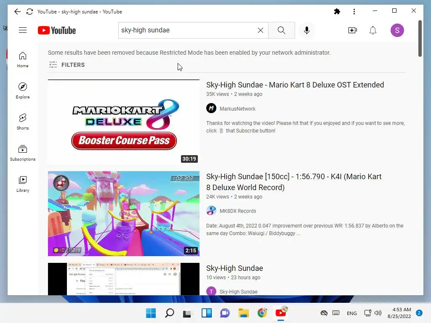Click the "10 views" text
The image size is (431, 323).
(x=216, y=278)
